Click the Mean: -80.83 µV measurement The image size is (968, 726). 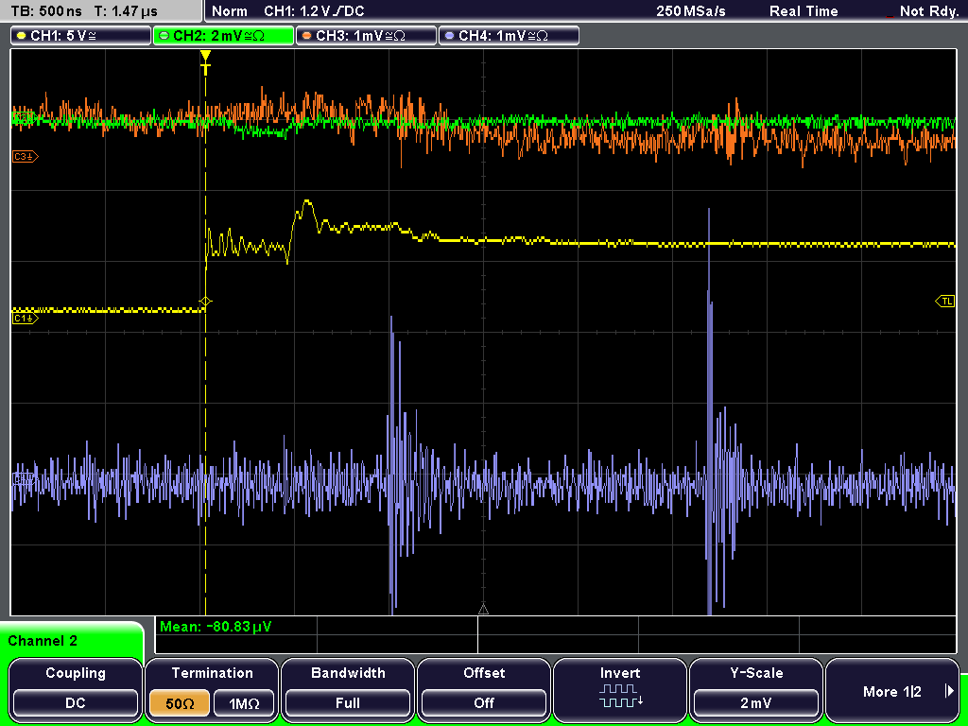point(216,627)
